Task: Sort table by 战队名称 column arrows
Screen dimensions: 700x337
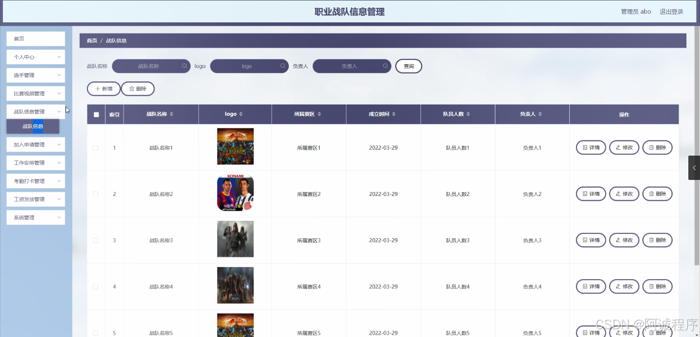Action: pyautogui.click(x=171, y=114)
